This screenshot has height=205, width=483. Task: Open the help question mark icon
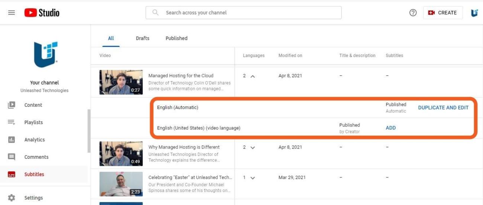[413, 13]
